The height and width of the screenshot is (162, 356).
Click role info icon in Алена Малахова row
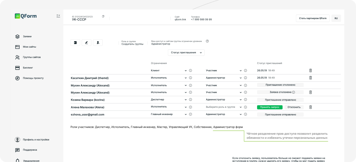click(x=245, y=107)
